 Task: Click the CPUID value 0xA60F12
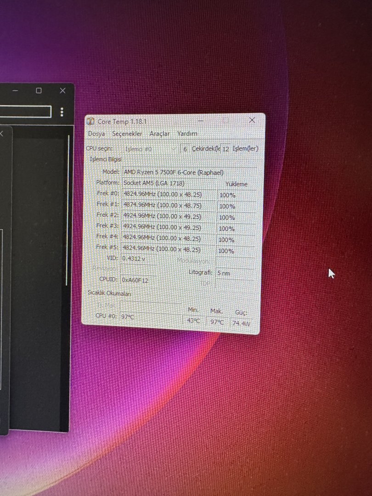pos(138,280)
